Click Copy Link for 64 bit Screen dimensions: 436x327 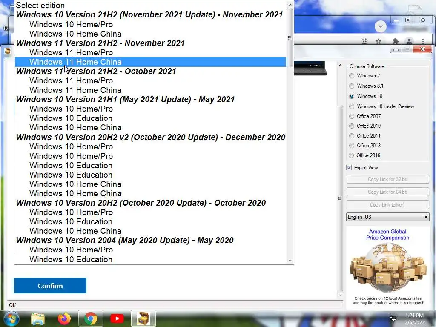coord(387,192)
